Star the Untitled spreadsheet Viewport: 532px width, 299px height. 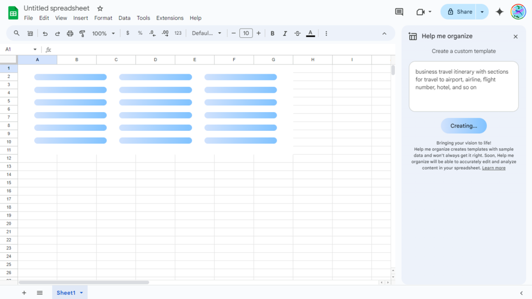pyautogui.click(x=100, y=8)
